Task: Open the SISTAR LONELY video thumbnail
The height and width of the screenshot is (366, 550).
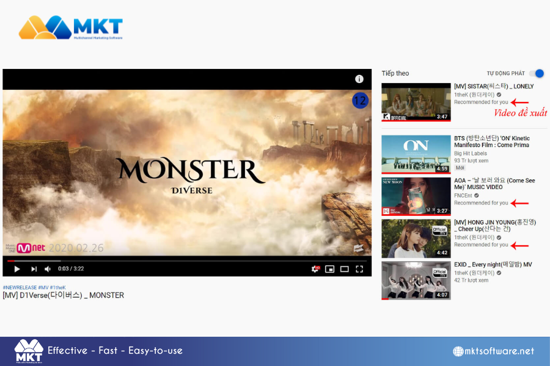Action: 416,102
